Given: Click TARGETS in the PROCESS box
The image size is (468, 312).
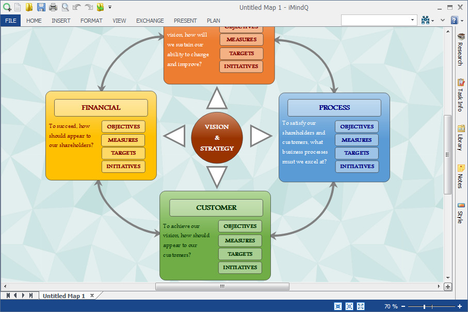Looking at the screenshot, I should point(357,153).
